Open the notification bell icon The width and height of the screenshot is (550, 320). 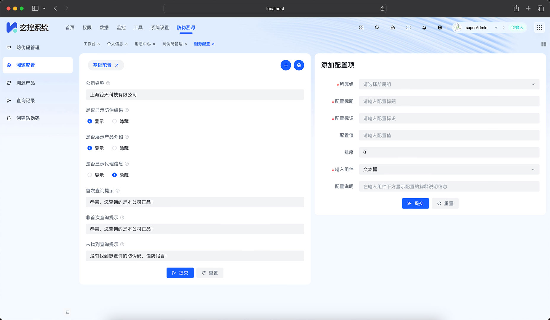(x=424, y=27)
